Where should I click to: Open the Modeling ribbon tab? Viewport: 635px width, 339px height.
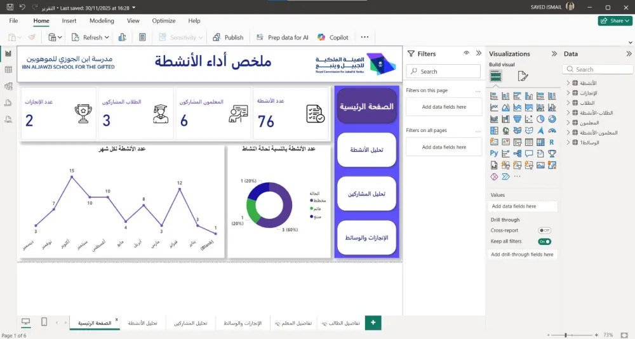[x=102, y=21]
